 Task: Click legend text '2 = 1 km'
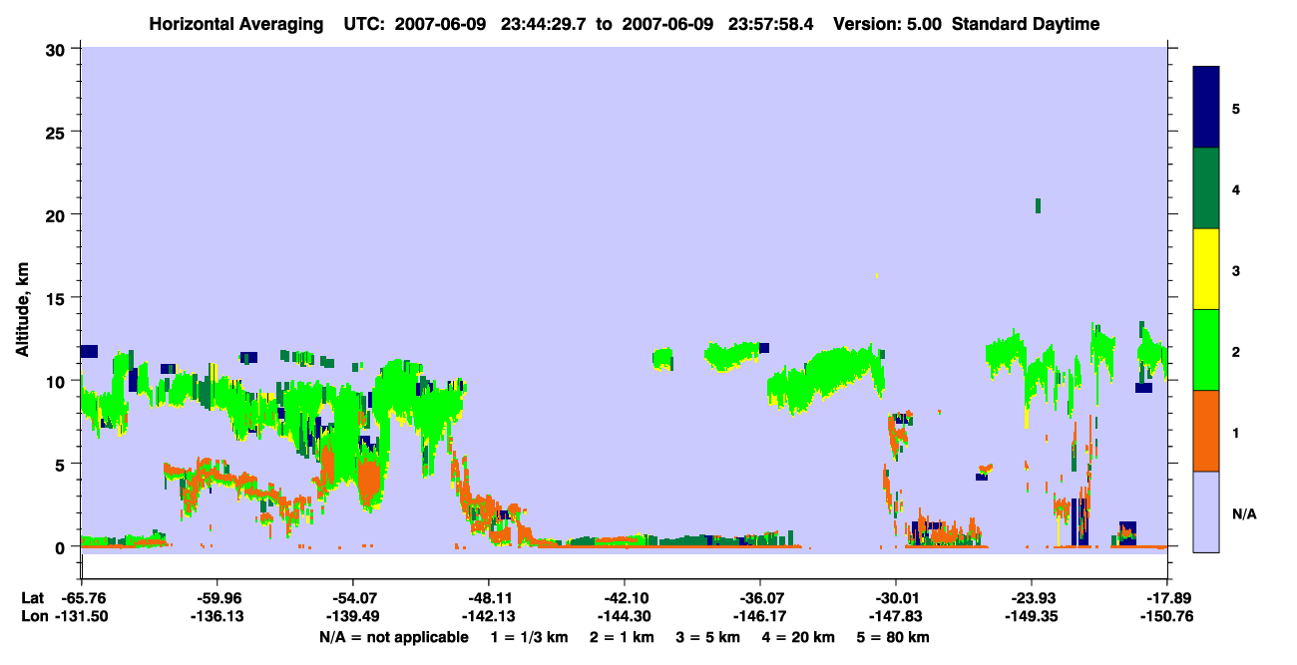pos(622,637)
